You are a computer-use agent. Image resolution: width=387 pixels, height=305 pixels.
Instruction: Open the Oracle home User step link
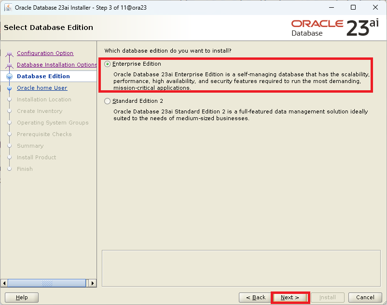coord(42,88)
